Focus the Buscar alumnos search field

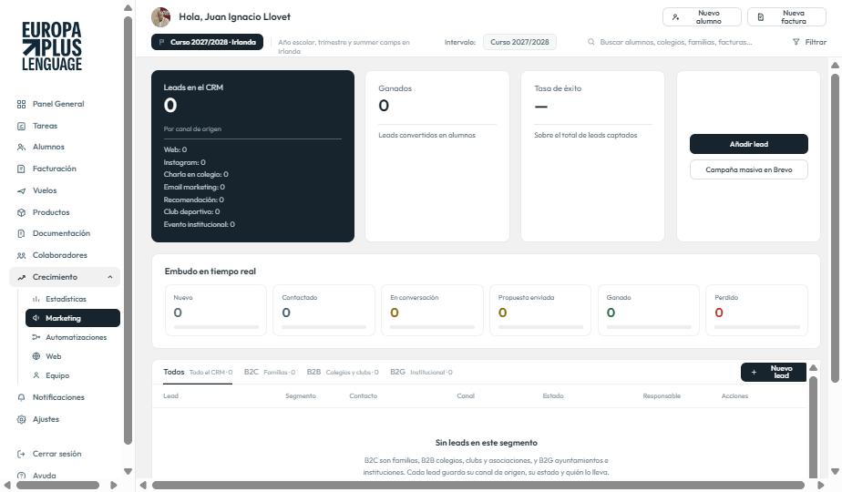675,42
